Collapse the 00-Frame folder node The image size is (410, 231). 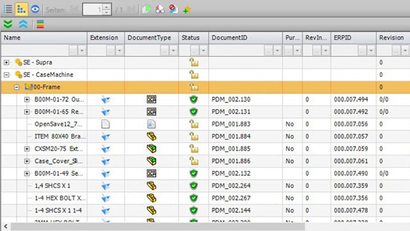(17, 87)
